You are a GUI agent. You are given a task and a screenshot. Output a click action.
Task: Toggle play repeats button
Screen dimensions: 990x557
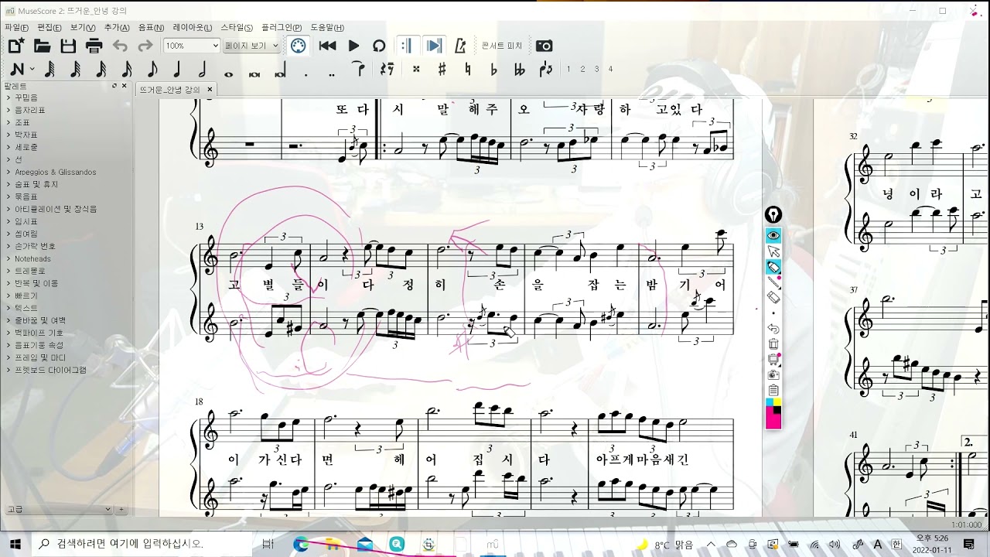(x=408, y=46)
